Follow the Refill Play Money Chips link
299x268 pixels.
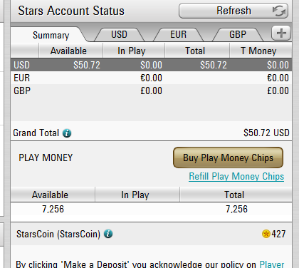click(x=236, y=177)
